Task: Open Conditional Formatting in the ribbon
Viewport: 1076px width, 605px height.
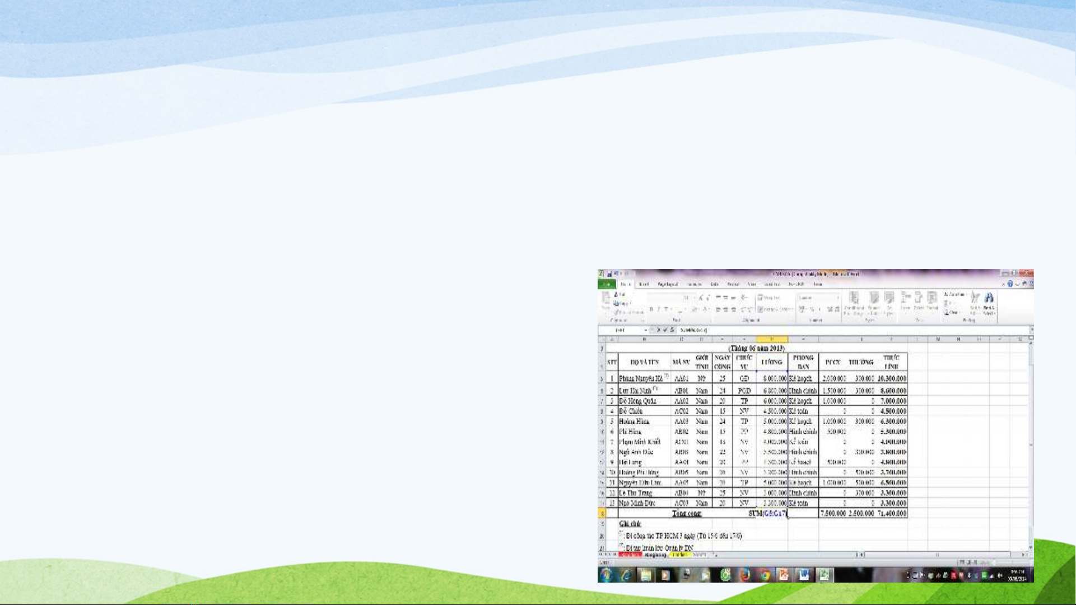Action: pyautogui.click(x=854, y=298)
